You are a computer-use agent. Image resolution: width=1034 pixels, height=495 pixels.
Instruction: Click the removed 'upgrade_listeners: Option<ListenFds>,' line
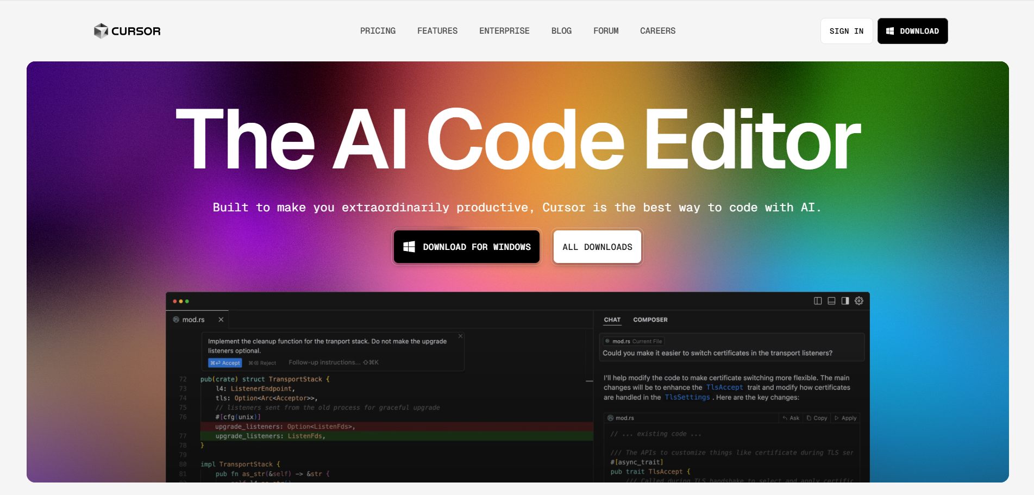coord(285,427)
